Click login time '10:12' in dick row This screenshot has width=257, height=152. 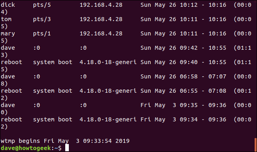click(189, 5)
